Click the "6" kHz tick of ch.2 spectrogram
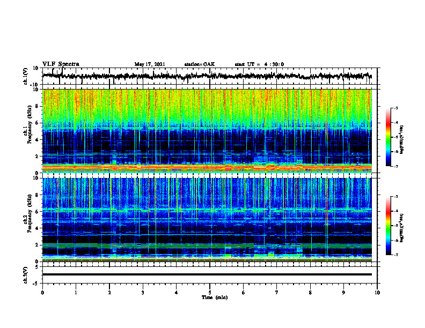425x328 pixels. click(37, 212)
